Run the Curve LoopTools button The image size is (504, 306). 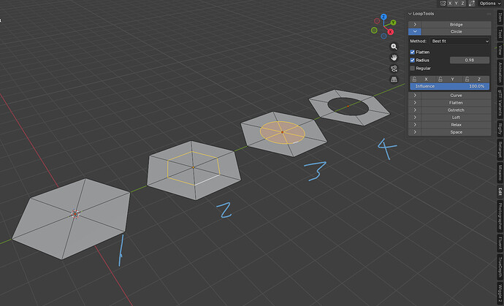(456, 96)
